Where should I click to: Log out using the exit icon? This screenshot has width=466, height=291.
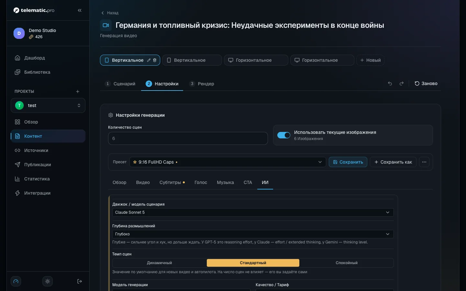(80, 281)
